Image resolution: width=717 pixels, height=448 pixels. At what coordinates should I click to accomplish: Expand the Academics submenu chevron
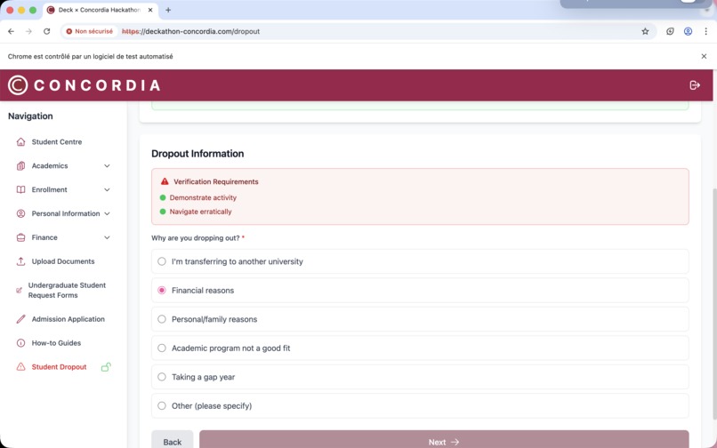tap(107, 166)
